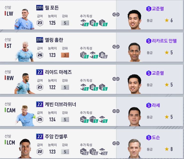This screenshot has width=184, height=159.
Task: Select coach 리카르도 안헬 portrait
Action: 135,52
